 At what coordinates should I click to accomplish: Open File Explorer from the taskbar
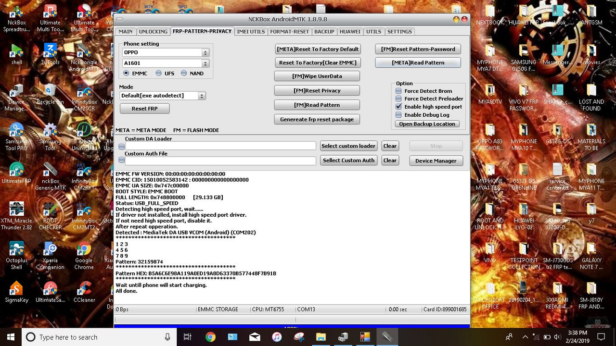pos(321,337)
